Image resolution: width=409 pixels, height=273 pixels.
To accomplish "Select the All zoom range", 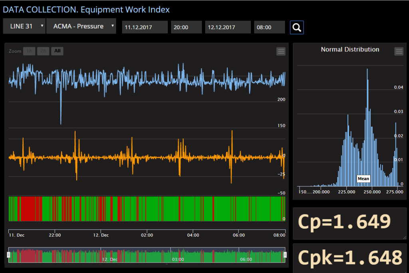I will coord(57,51).
